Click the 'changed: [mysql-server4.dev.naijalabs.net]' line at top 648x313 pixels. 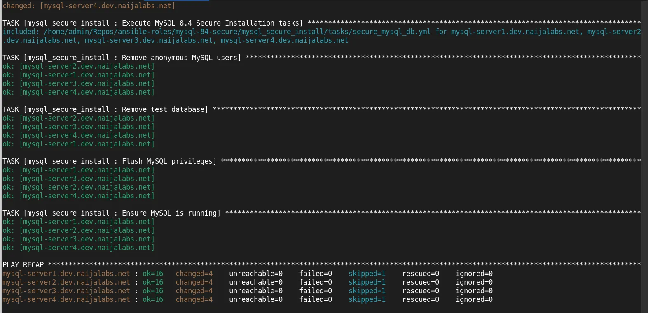(89, 6)
